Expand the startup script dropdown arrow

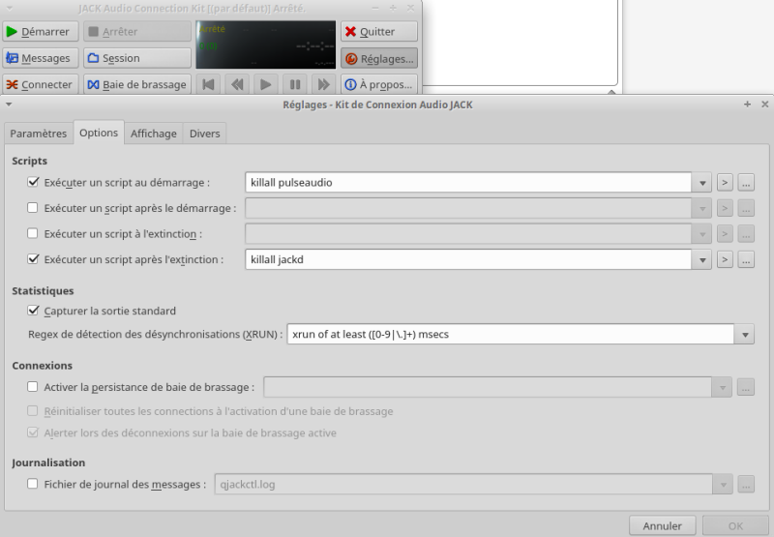pos(702,183)
